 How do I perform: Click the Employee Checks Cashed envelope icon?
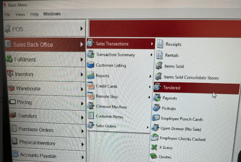[x=154, y=137]
